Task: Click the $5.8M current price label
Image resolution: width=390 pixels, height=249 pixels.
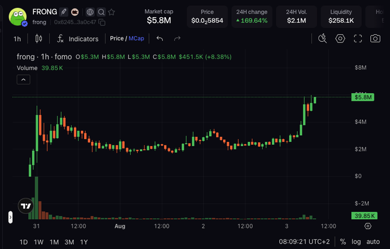Action: tap(362, 97)
